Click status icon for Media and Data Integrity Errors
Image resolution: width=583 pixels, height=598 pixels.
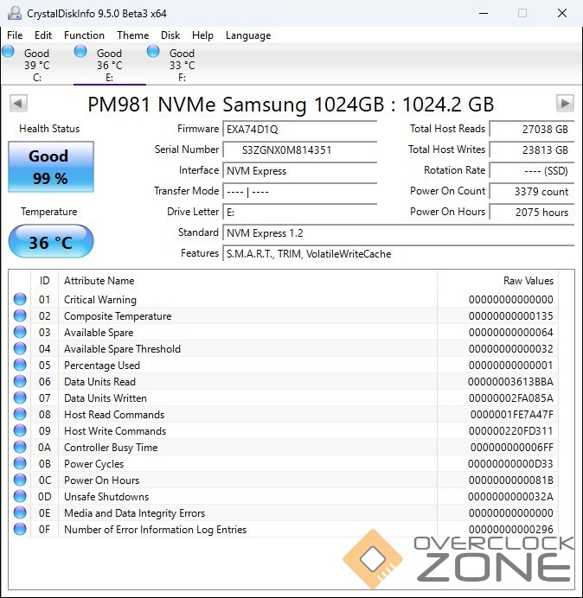click(20, 512)
